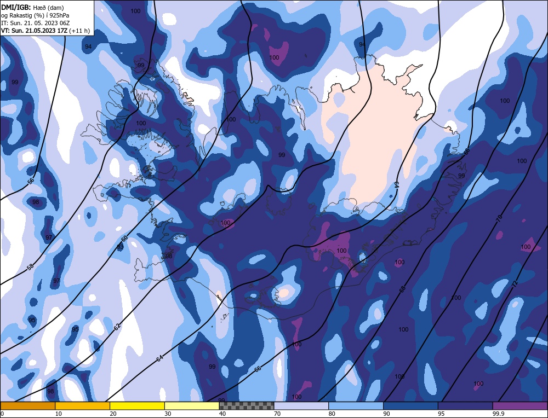Click the '40' legend scale label

pyautogui.click(x=222, y=414)
